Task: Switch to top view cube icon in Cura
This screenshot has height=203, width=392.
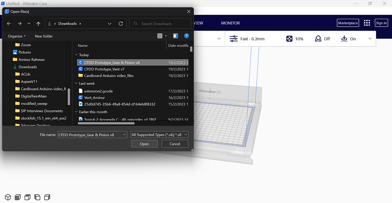Action: (28, 197)
